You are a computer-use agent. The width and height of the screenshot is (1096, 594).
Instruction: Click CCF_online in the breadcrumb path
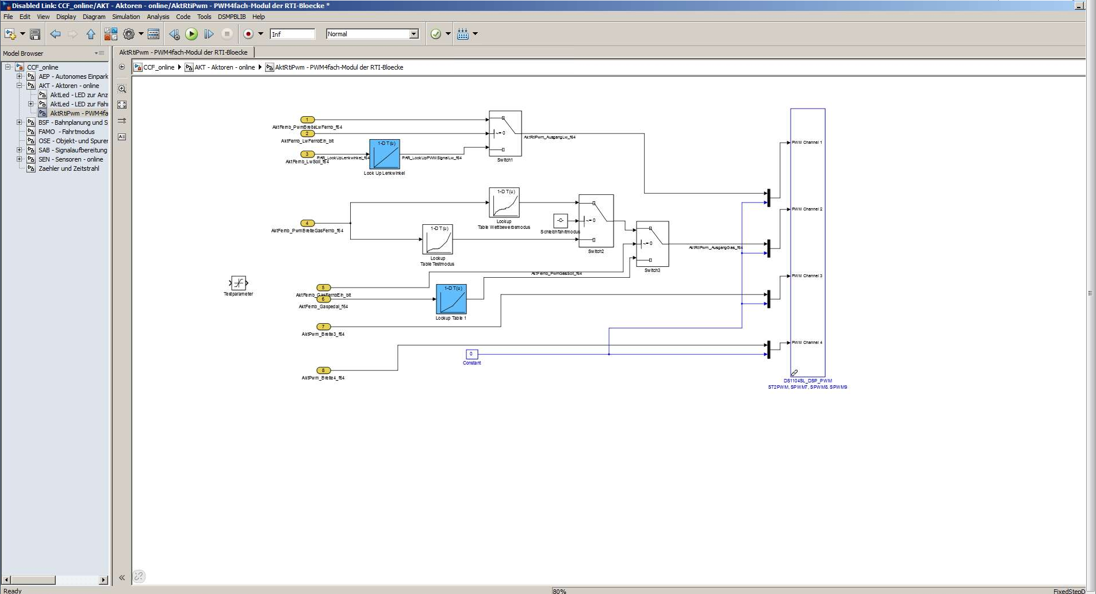click(158, 67)
